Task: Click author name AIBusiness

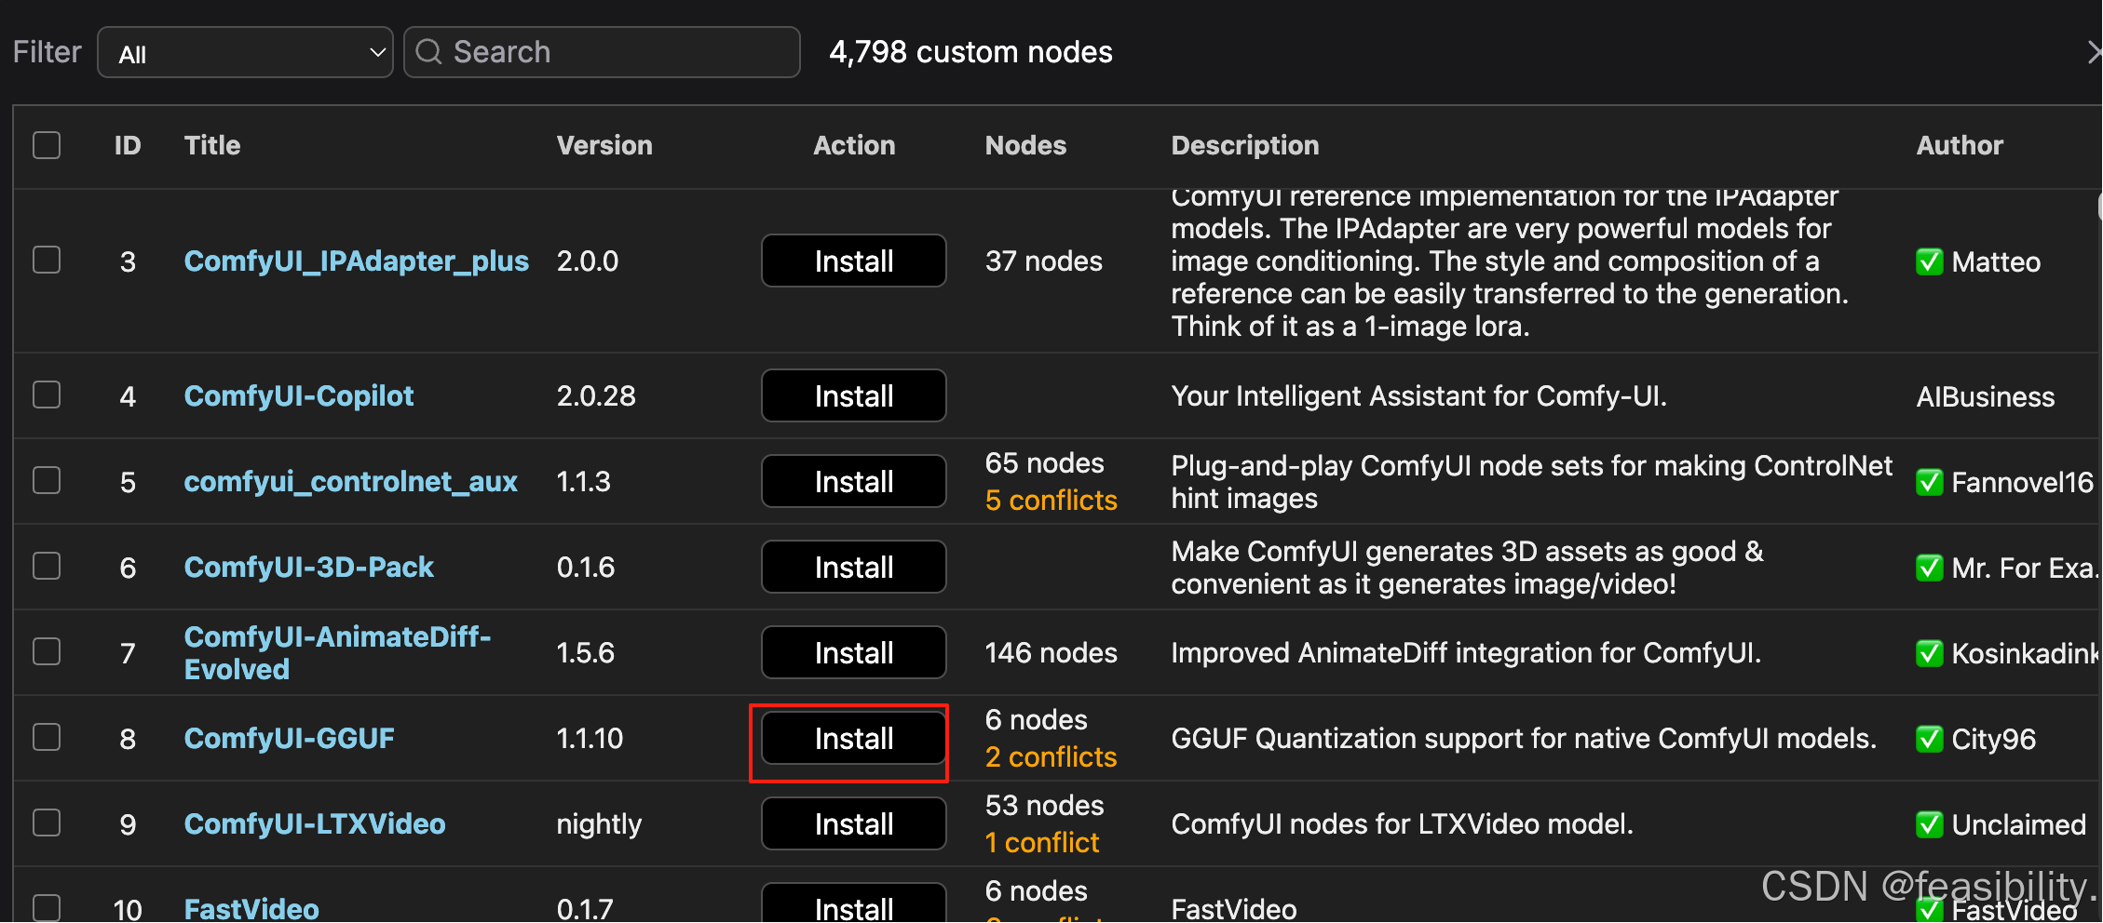Action: coord(1986,396)
